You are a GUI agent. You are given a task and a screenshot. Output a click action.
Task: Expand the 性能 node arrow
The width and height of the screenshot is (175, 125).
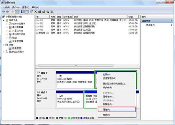[x=7, y=38]
